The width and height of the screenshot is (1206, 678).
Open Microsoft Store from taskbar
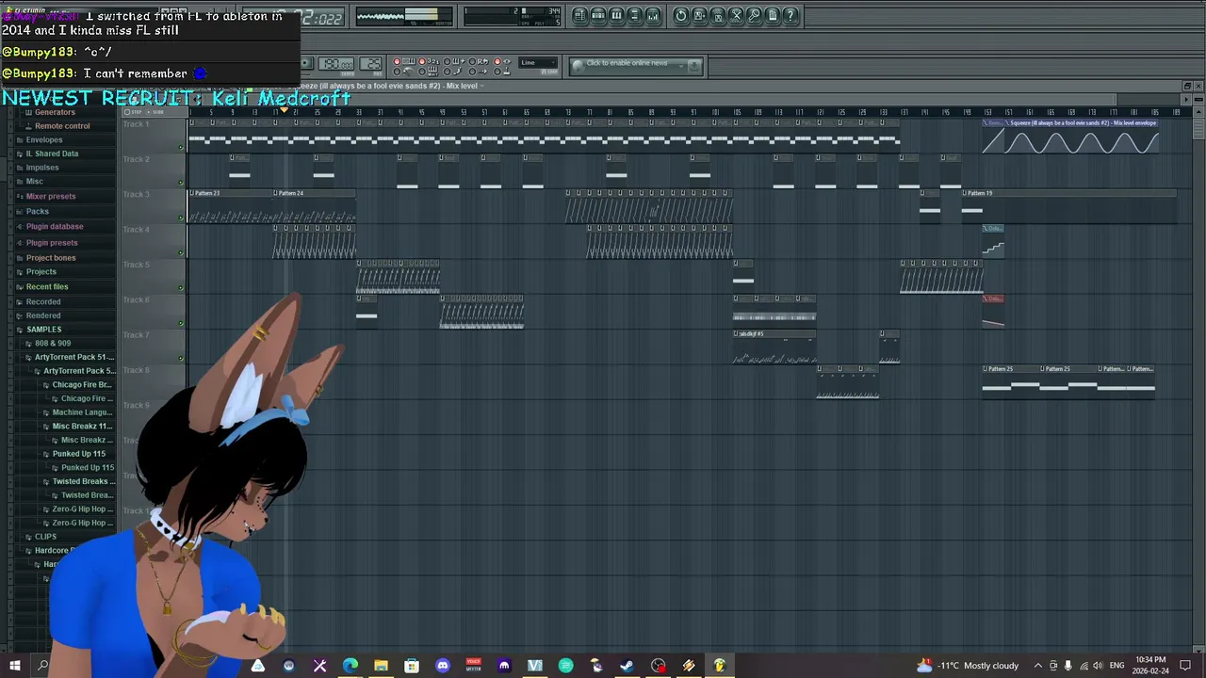click(412, 666)
